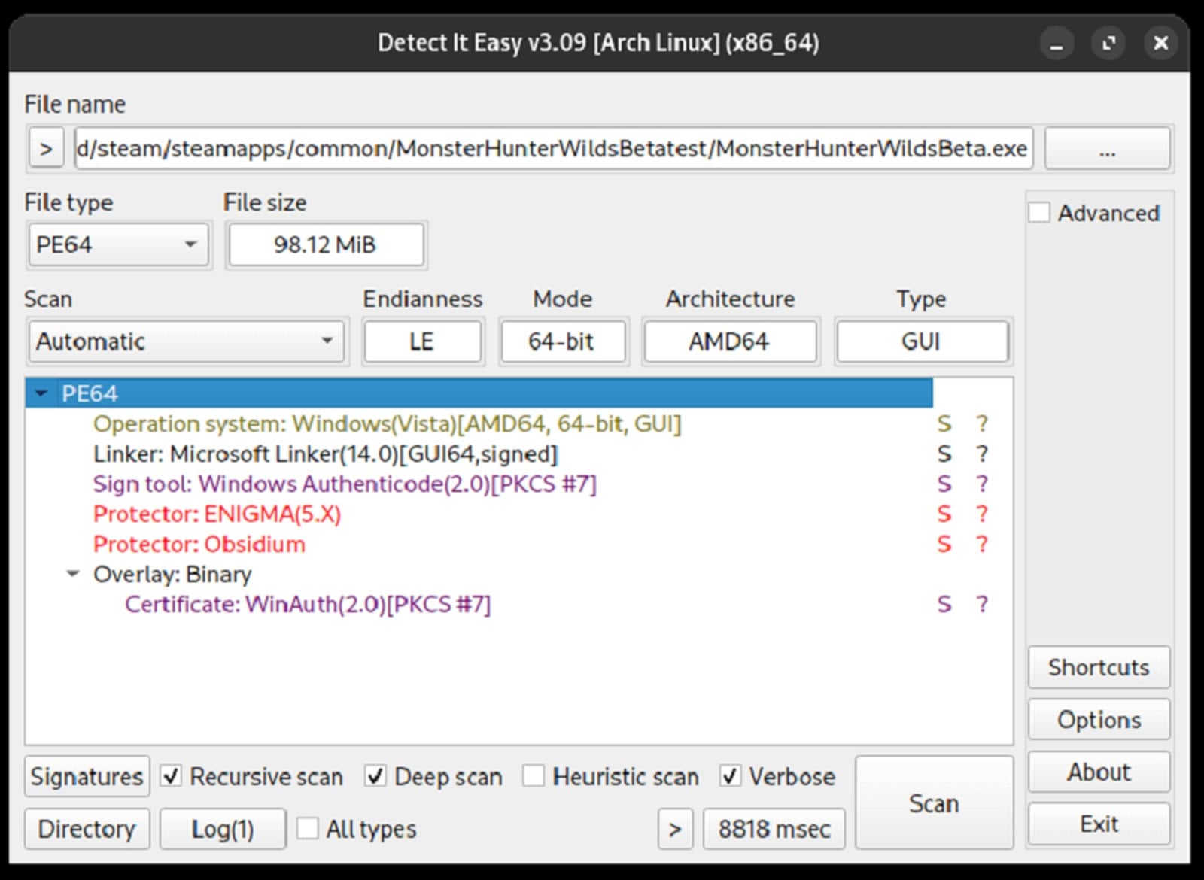The height and width of the screenshot is (880, 1204).
Task: Click the File name path field
Action: tap(553, 149)
